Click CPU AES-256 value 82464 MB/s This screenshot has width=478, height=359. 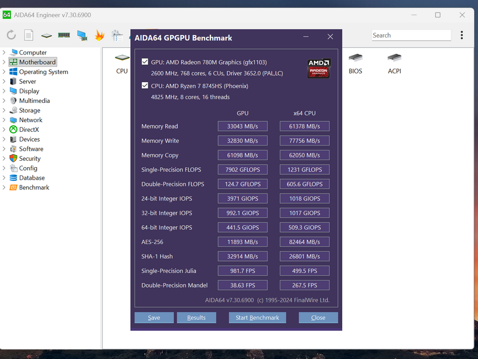pyautogui.click(x=305, y=242)
